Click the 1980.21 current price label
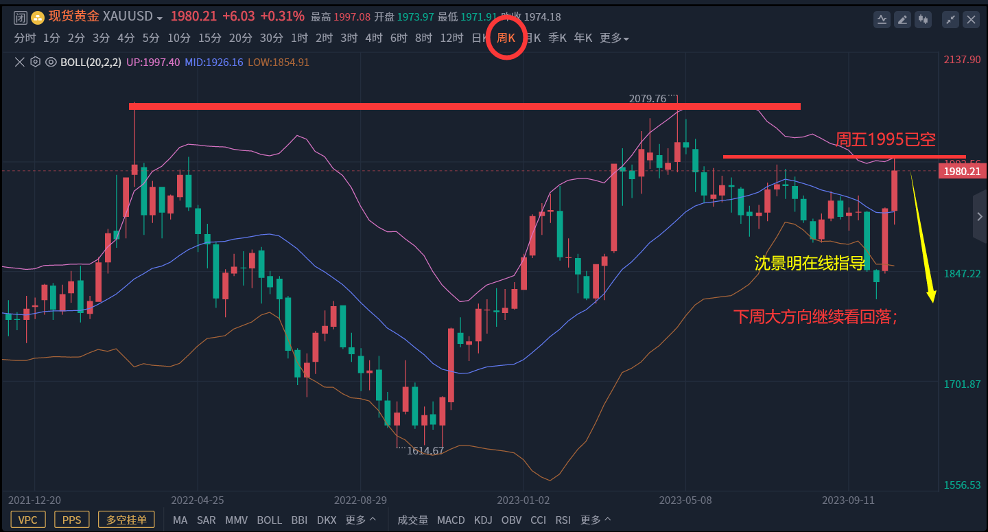This screenshot has height=532, width=988. pos(962,171)
